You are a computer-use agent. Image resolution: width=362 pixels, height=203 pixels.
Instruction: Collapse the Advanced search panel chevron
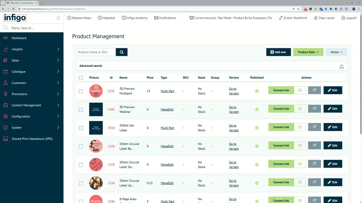click(341, 66)
